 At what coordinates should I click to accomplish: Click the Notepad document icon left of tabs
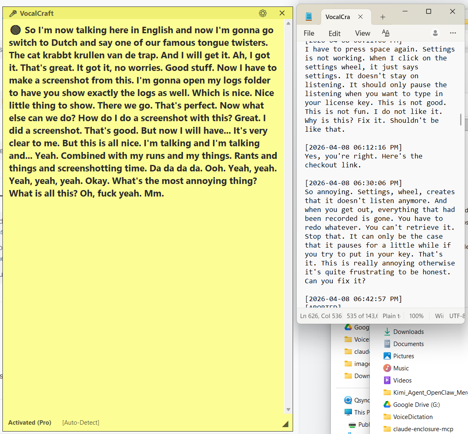pos(308,16)
